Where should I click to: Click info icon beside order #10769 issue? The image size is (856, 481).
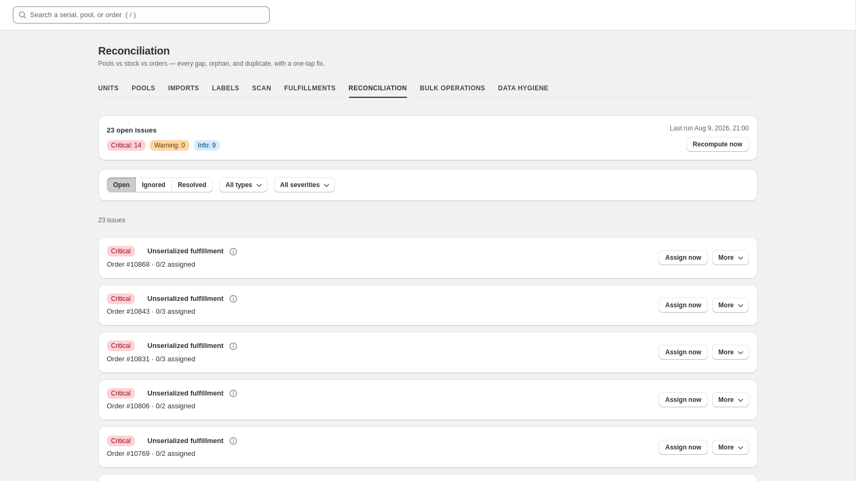(233, 441)
